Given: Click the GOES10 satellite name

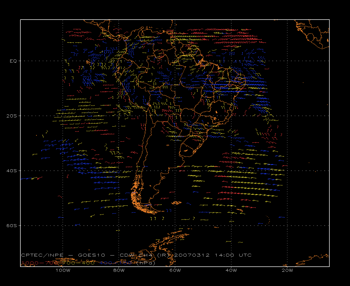Looking at the screenshot, I should [x=92, y=255].
